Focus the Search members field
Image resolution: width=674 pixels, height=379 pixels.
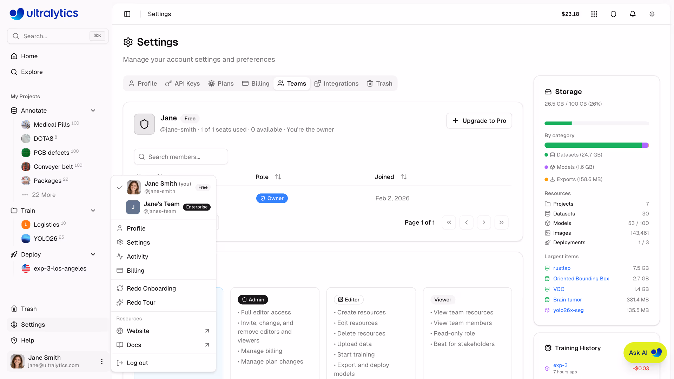(181, 157)
